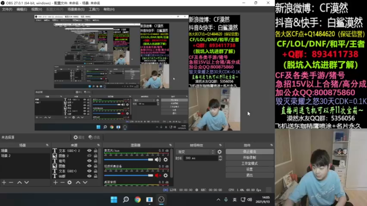367x206 pixels.
Task: Click the 文本 (GDI+) 2 text source icon
Action: [55, 151]
